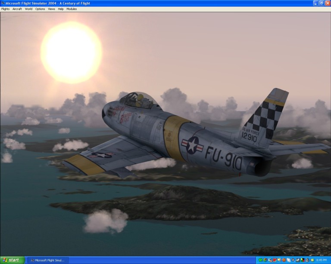331x264 pixels.
Task: Open the Flights menu
Action: coord(5,9)
